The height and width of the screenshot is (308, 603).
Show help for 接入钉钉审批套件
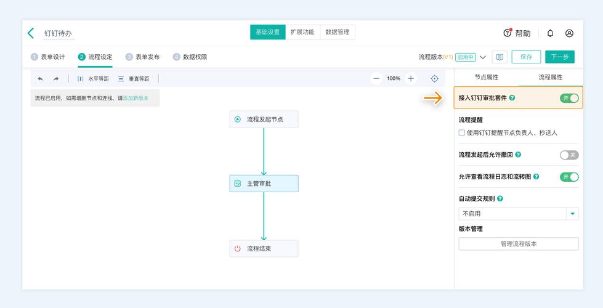(512, 98)
